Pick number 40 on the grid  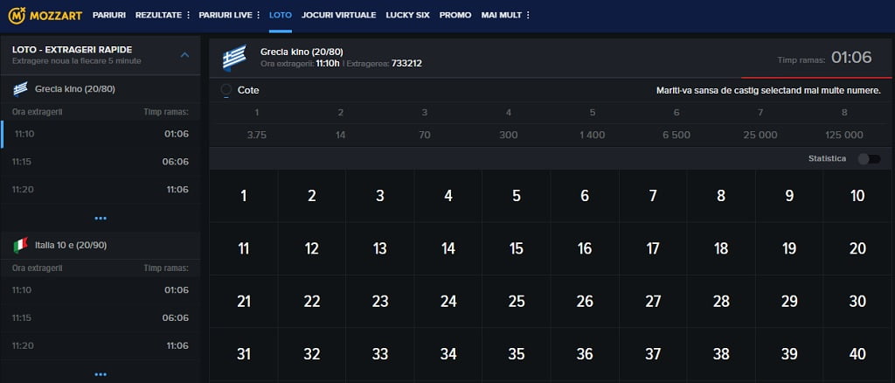(x=857, y=354)
